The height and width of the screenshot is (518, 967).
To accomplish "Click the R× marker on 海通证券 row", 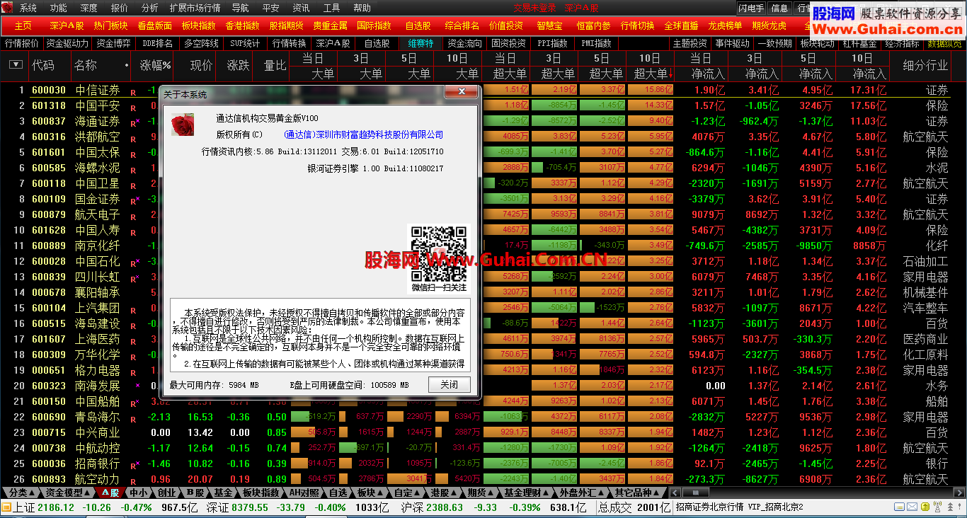I will point(135,122).
